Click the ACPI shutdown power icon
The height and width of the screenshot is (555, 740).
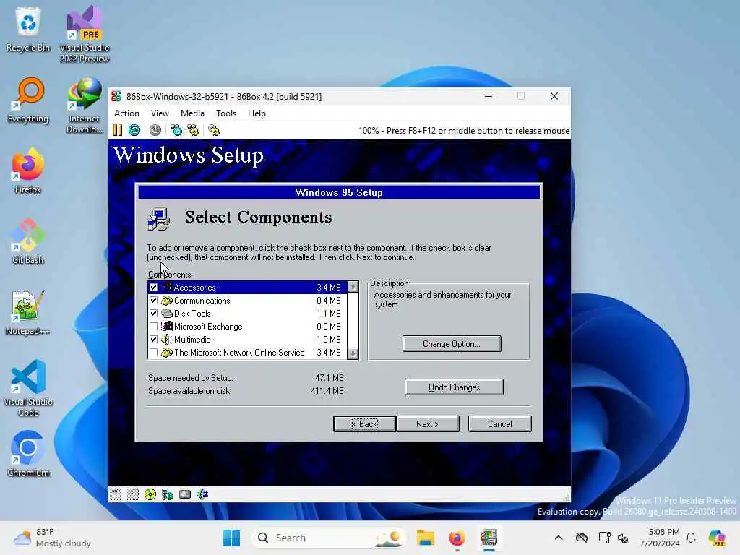click(x=155, y=130)
